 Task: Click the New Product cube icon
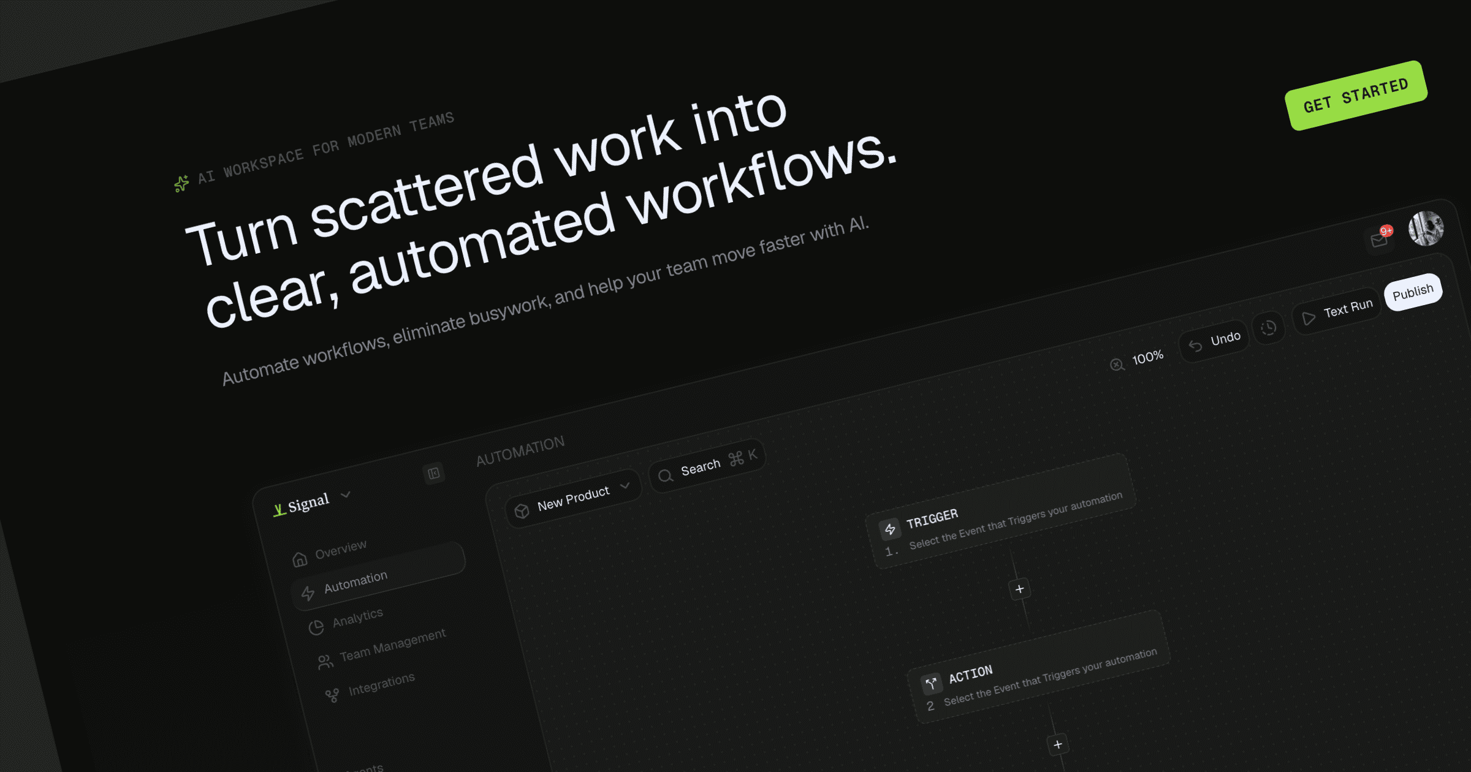pyautogui.click(x=522, y=512)
